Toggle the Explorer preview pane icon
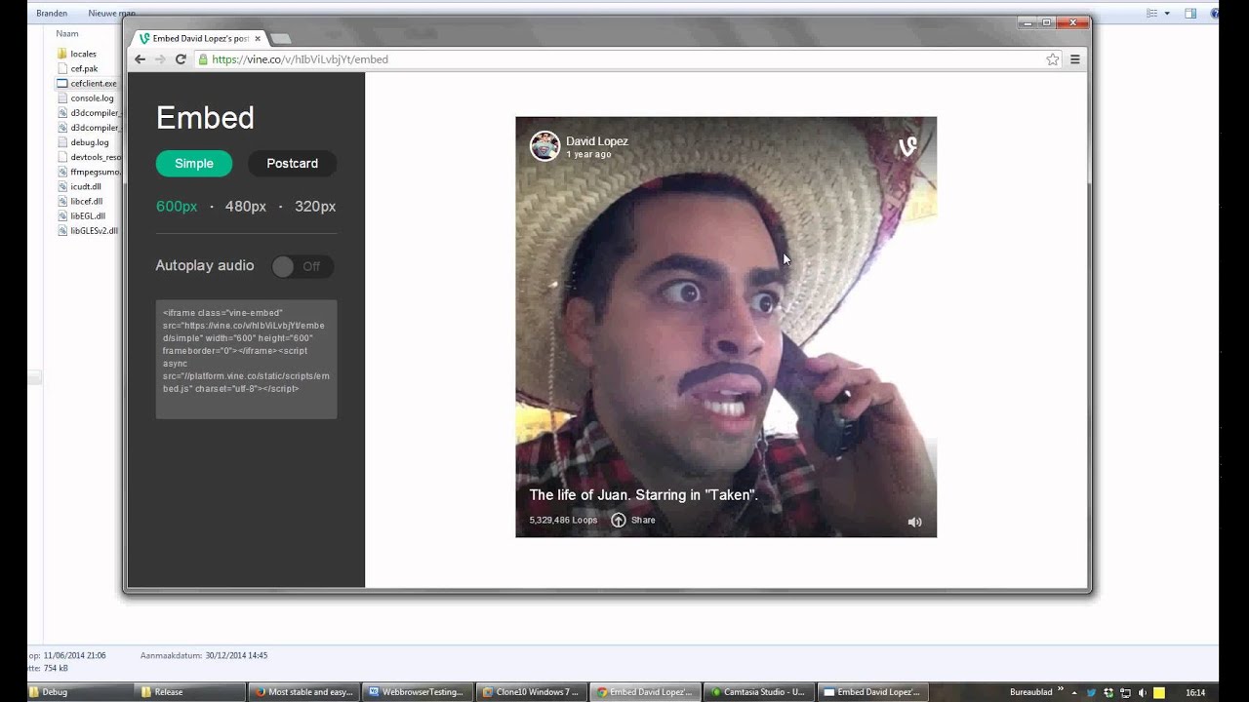The image size is (1249, 702). tap(1190, 14)
